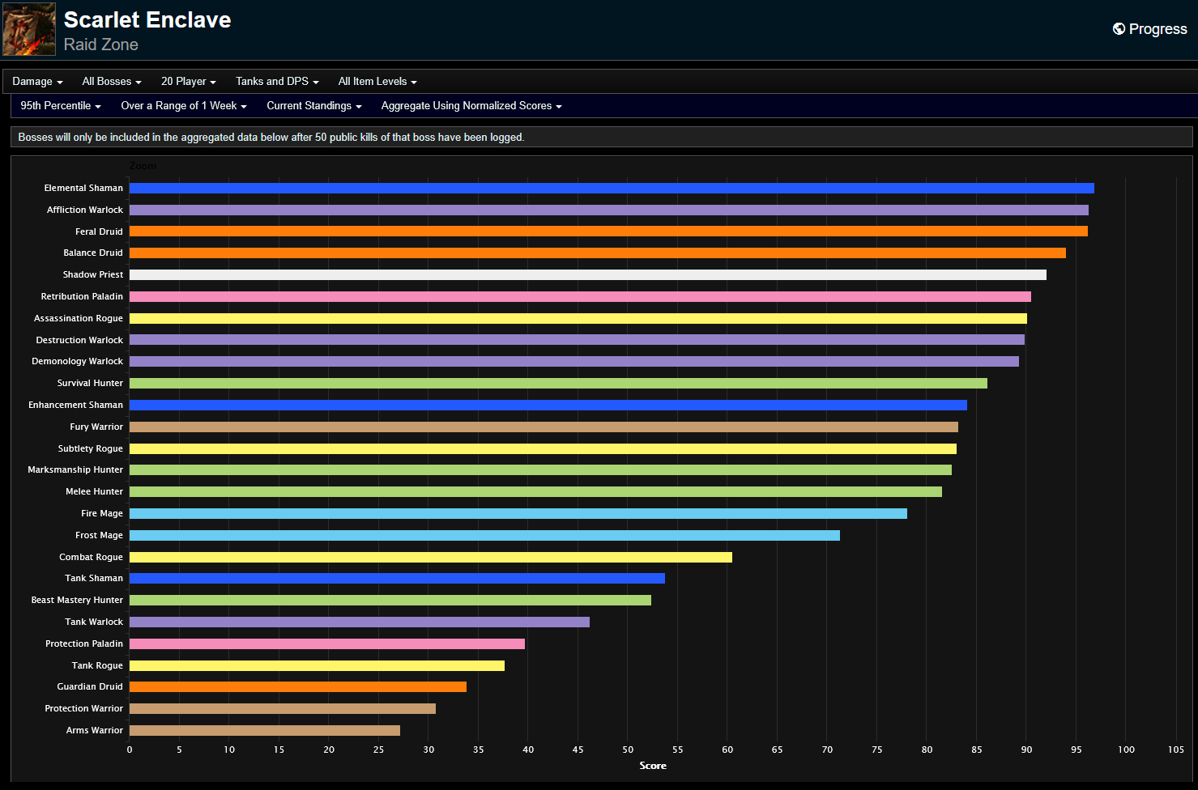Click the Progress link
Viewport: 1198px width, 790px height.
1157,28
